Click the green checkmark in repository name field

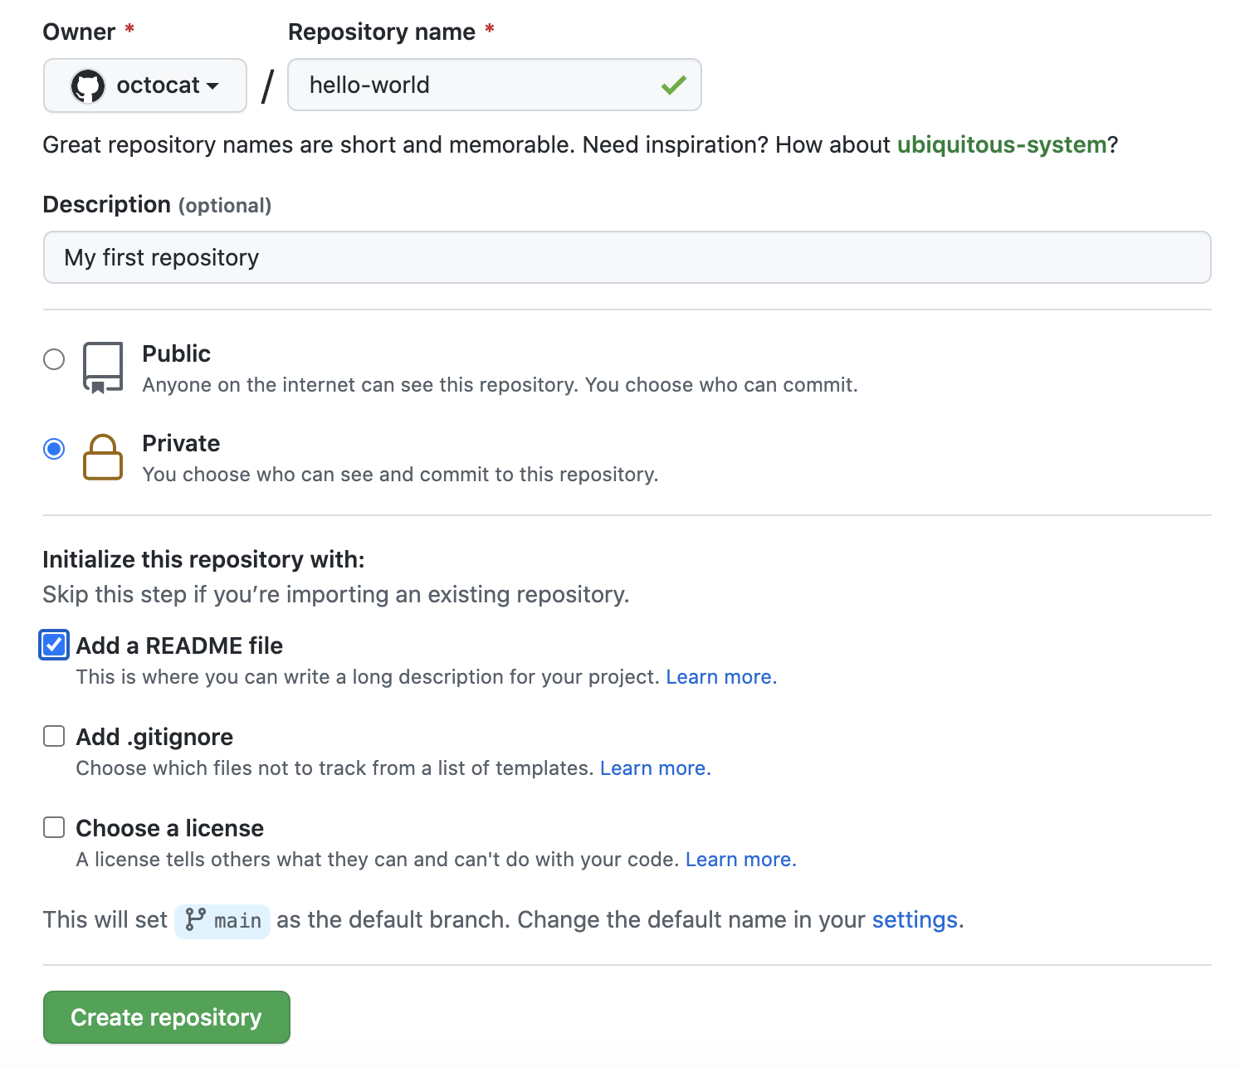point(672,84)
